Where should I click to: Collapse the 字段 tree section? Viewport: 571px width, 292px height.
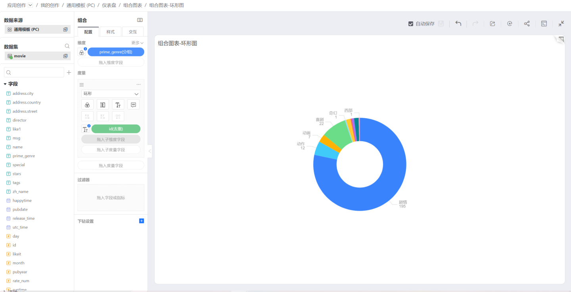(x=6, y=84)
